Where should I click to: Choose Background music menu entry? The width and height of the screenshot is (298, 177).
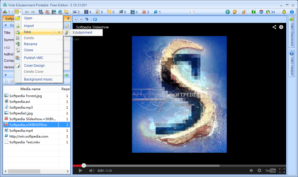click(38, 79)
